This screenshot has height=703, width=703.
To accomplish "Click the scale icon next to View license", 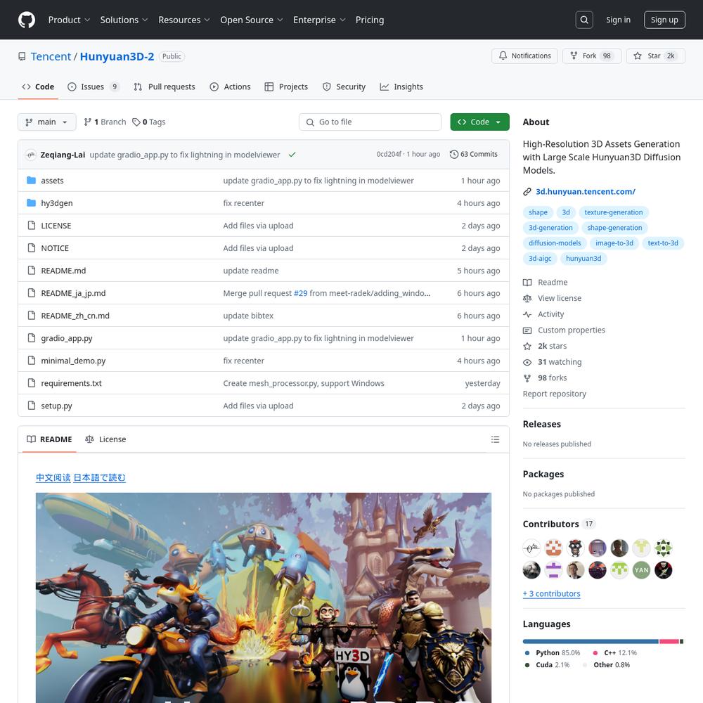I will 527,298.
